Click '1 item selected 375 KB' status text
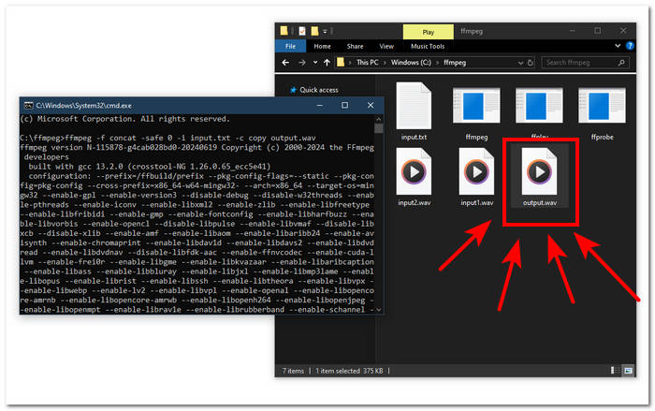The image size is (655, 411). click(x=349, y=371)
